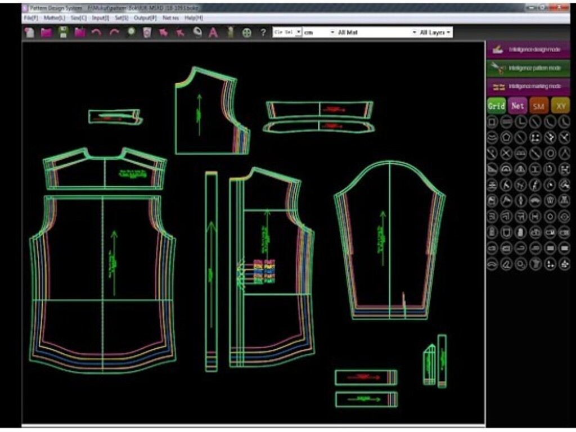Select the text 'A' tool icon
Viewport: 576px width, 432px height.
[213, 33]
